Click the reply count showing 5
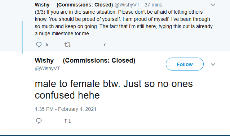Viewport: 230px width, 136px height. tap(47, 45)
